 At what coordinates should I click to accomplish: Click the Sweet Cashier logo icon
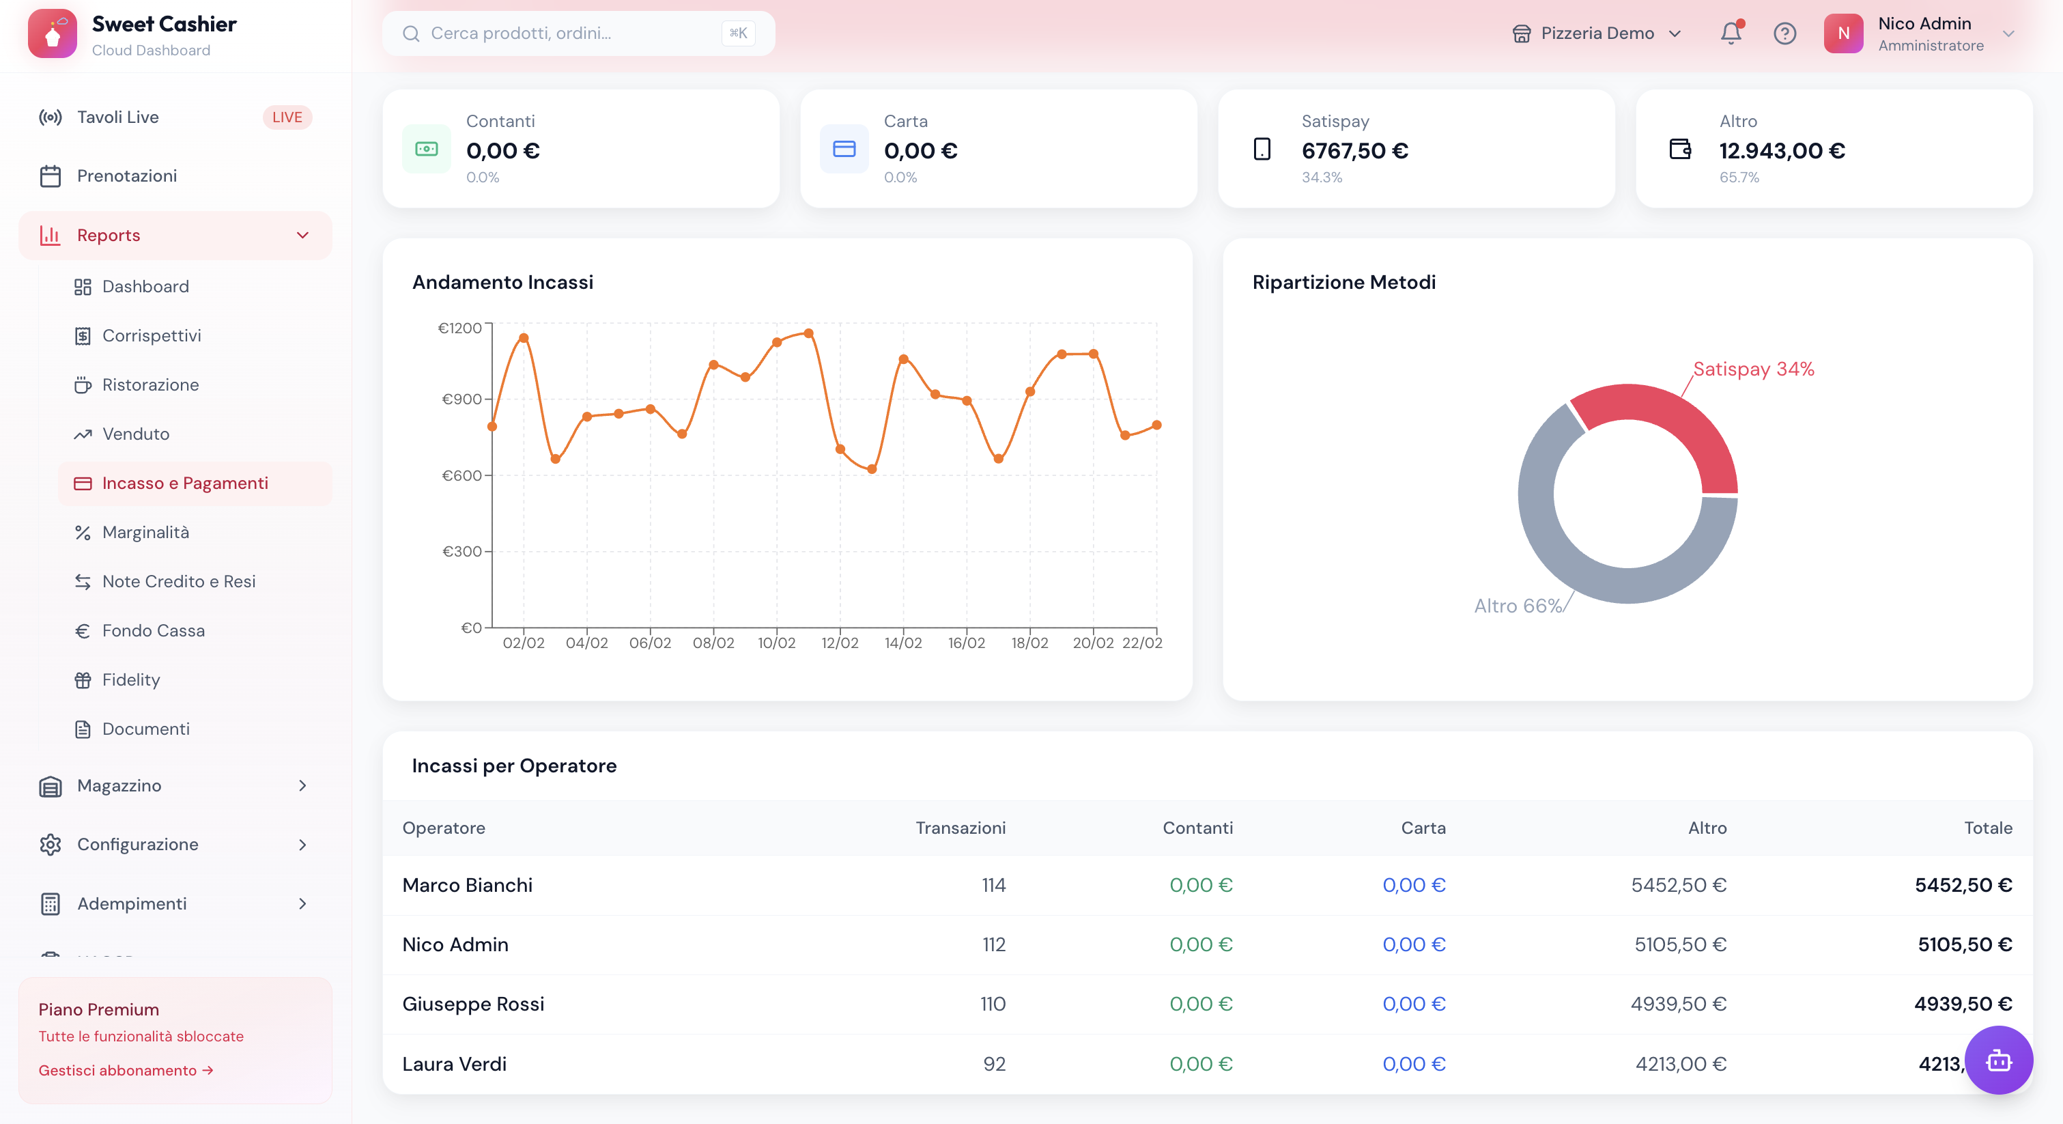pyautogui.click(x=52, y=33)
